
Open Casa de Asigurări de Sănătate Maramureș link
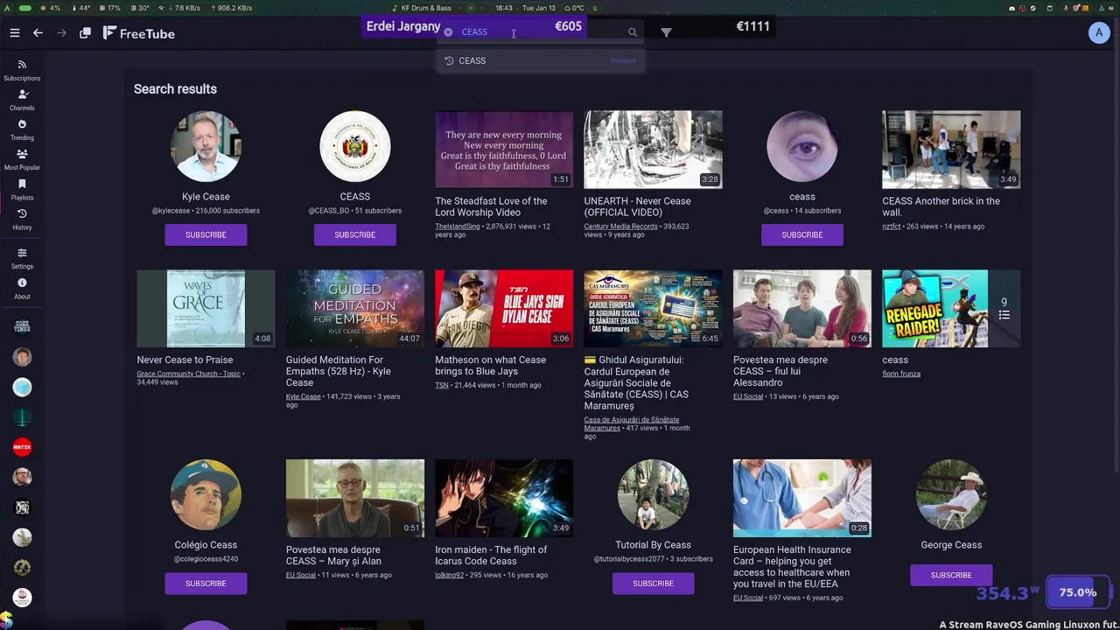(631, 423)
